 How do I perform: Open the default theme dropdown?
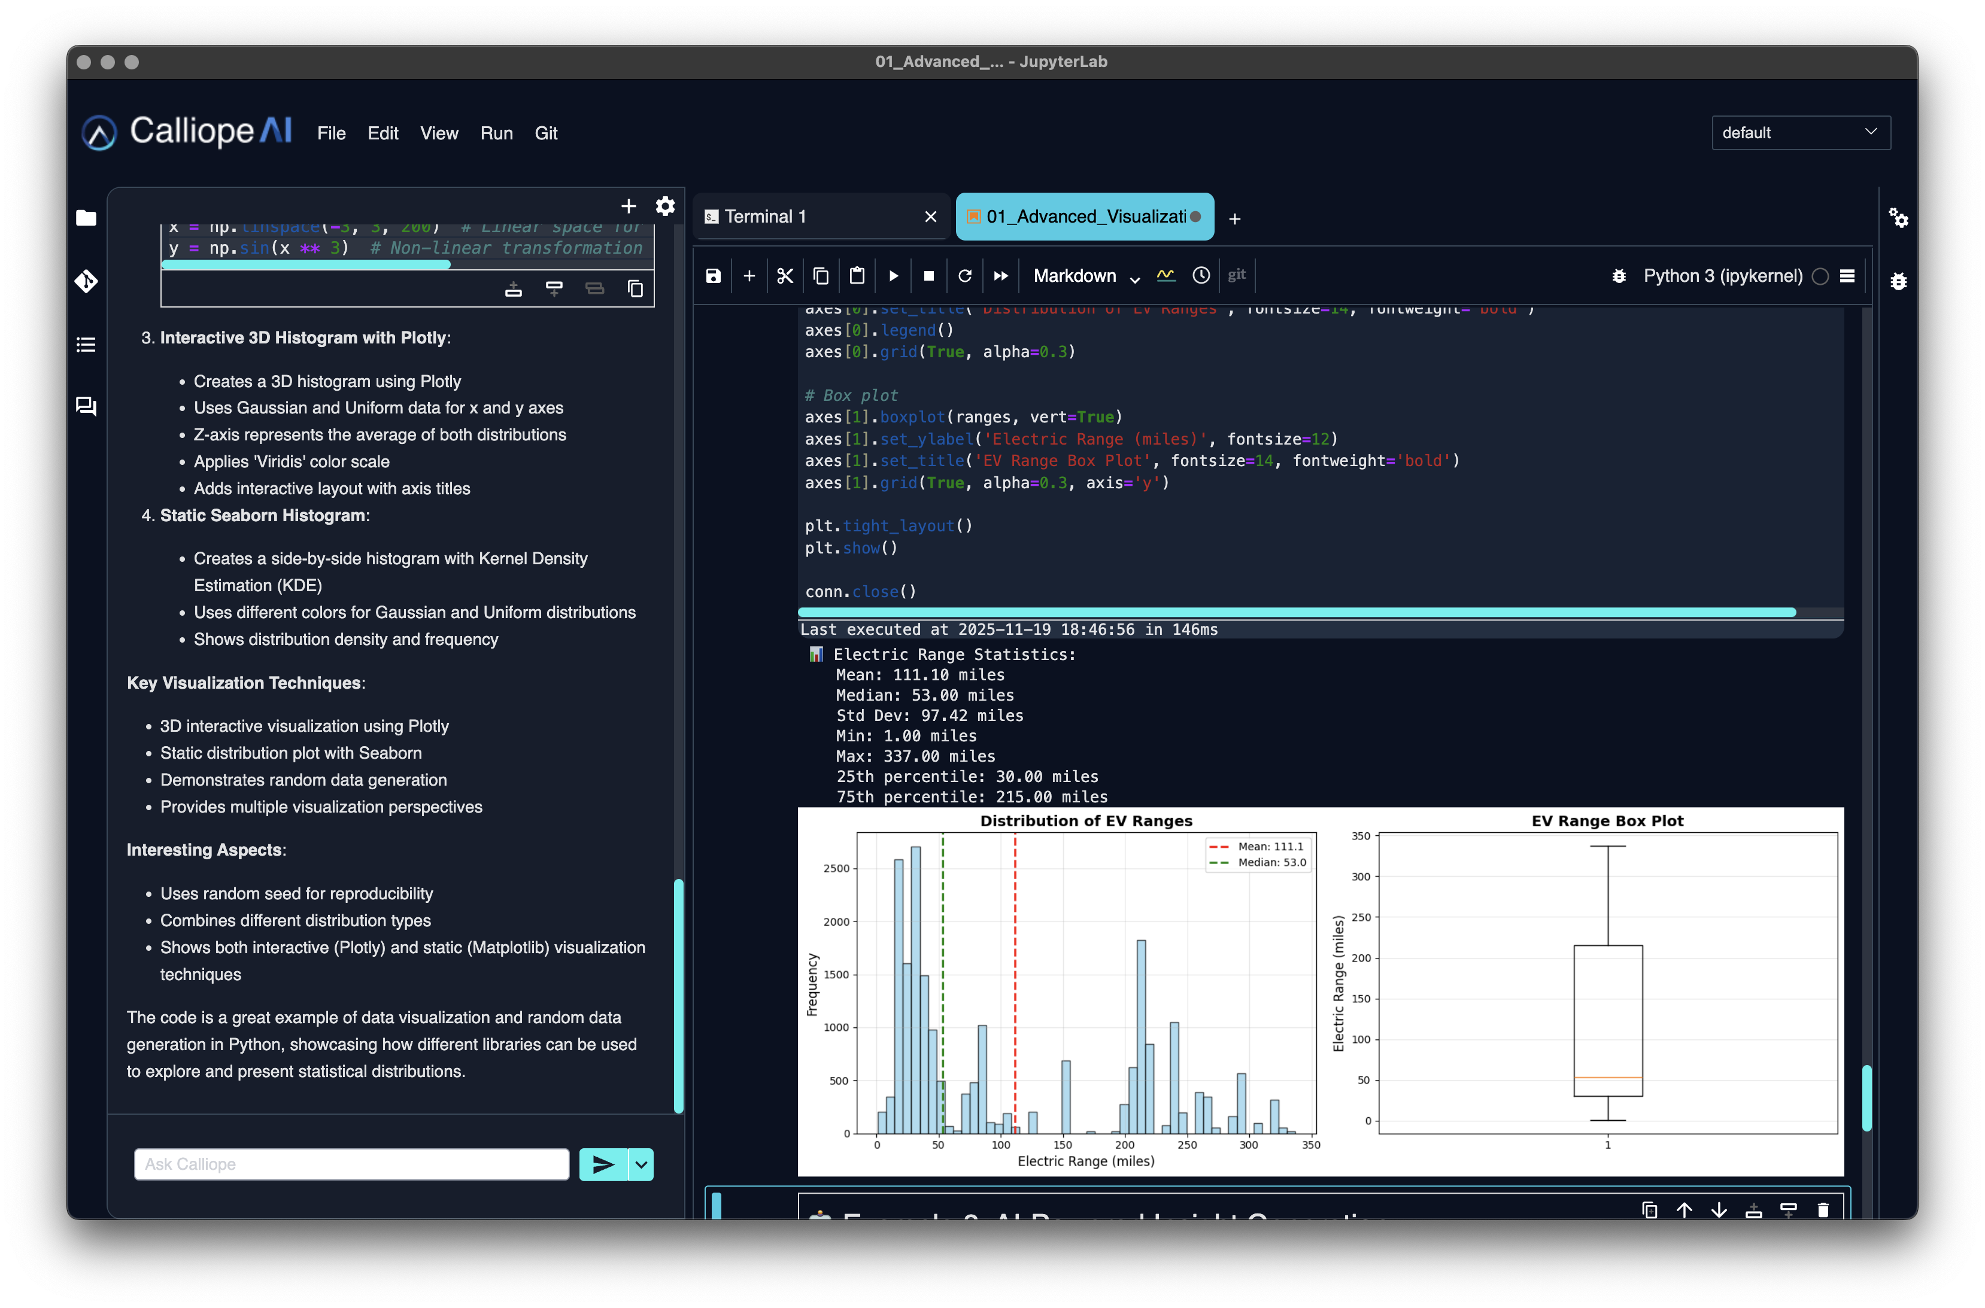(1800, 133)
